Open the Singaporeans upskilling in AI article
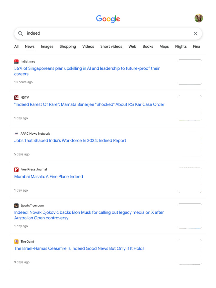 coord(87,71)
